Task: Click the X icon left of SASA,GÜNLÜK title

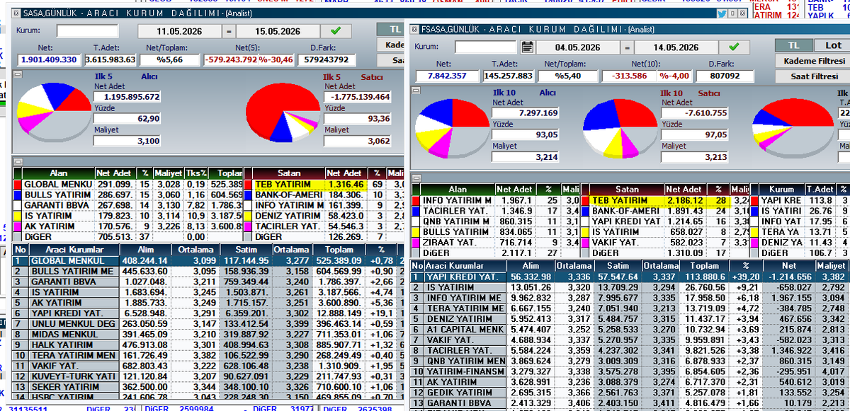Action: (x=16, y=13)
